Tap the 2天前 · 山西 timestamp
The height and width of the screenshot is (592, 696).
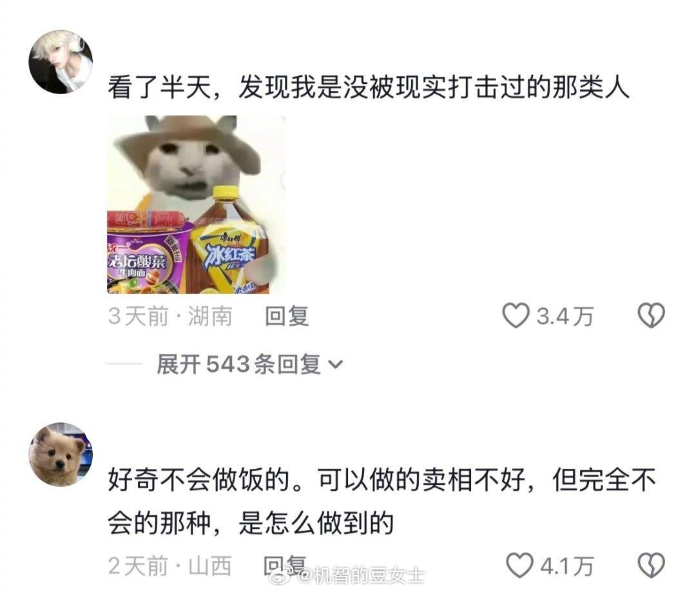(x=170, y=566)
